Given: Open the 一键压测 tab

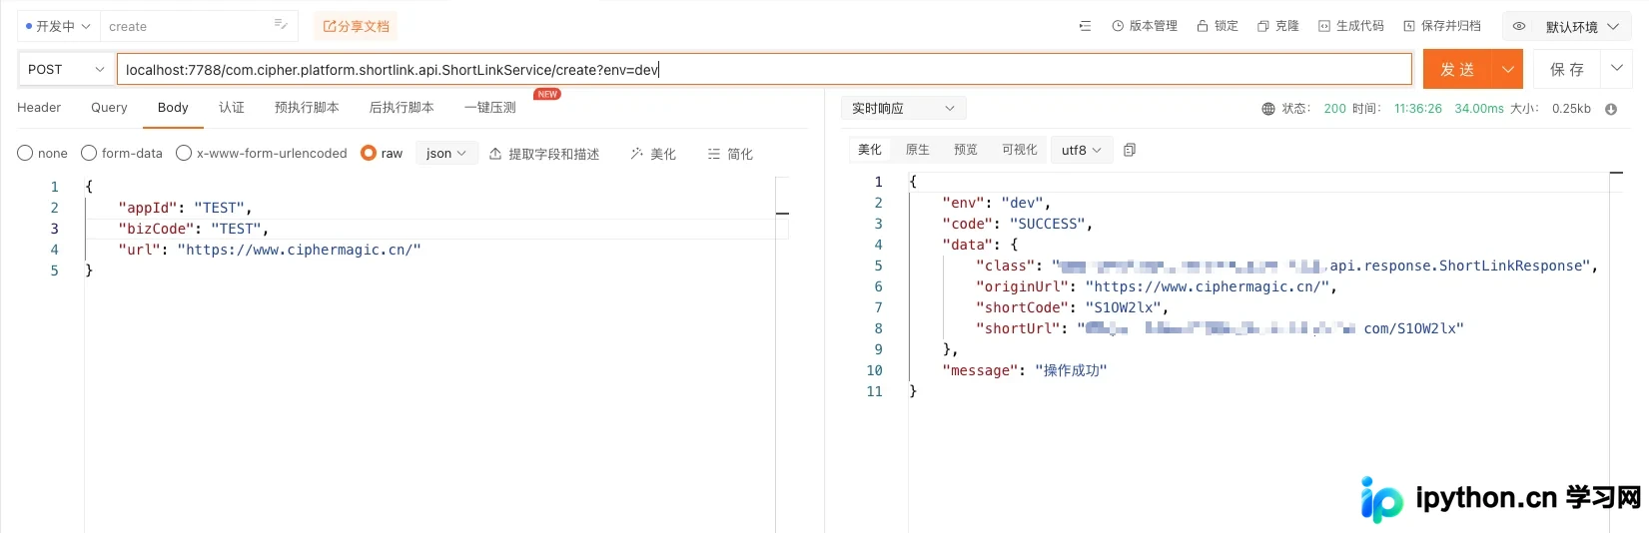Looking at the screenshot, I should click(x=489, y=107).
